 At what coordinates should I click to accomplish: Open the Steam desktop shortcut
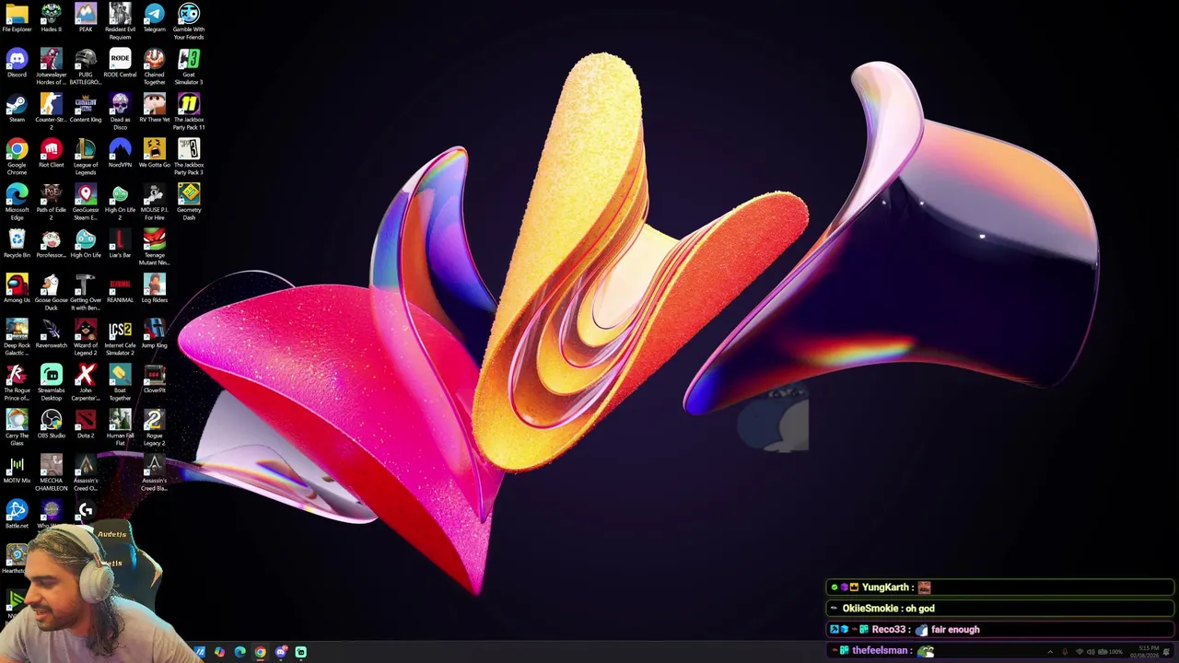[17, 109]
